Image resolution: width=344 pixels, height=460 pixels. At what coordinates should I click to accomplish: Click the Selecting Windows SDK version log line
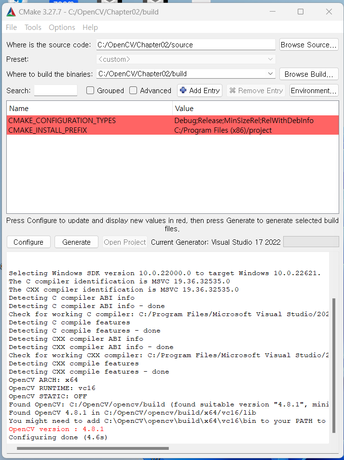tap(165, 273)
